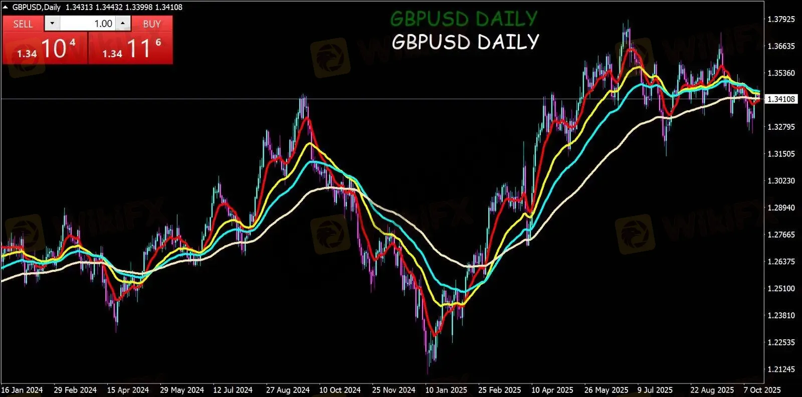Click the 1.35360 price scale label
The width and height of the screenshot is (802, 397).
(781, 73)
